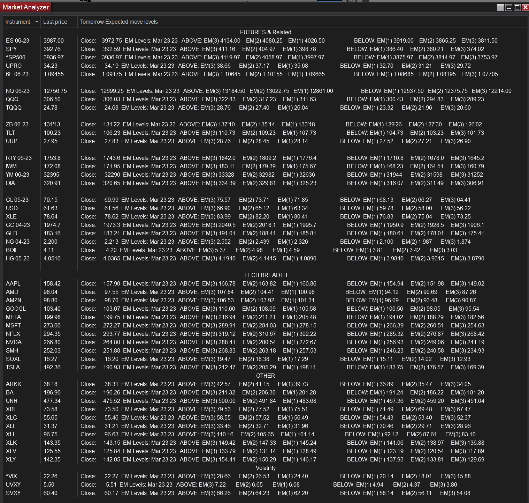Minimize the Market Analyzer window
The width and height of the screenshot is (529, 503).
pos(509,7)
